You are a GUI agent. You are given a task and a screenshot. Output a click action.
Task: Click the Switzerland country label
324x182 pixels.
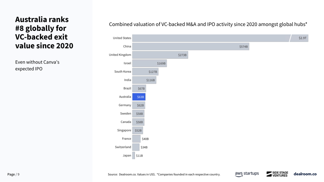[x=123, y=147]
